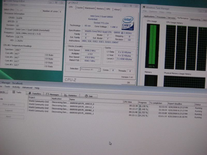Switch to Processes tab in Task Manager
This screenshot has width=207, height=155.
[x=161, y=17]
